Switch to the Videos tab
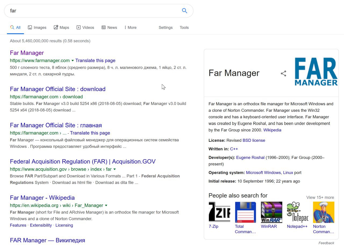The height and width of the screenshot is (246, 344). tap(85, 27)
